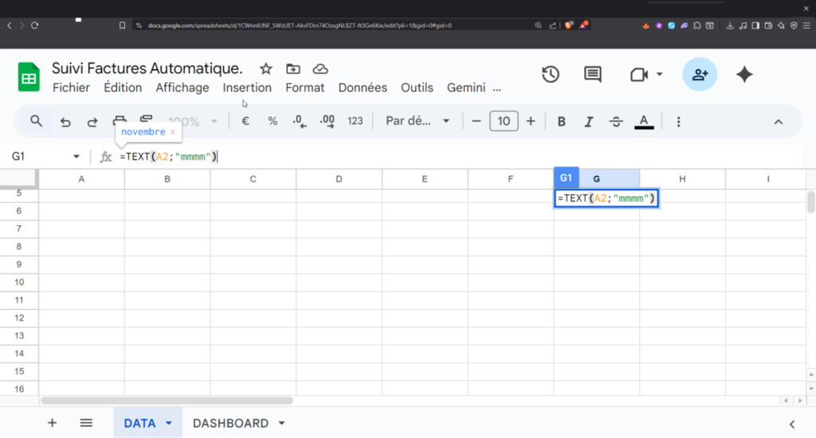The width and height of the screenshot is (816, 438).
Task: Format the cell as percent
Action: pyautogui.click(x=273, y=121)
